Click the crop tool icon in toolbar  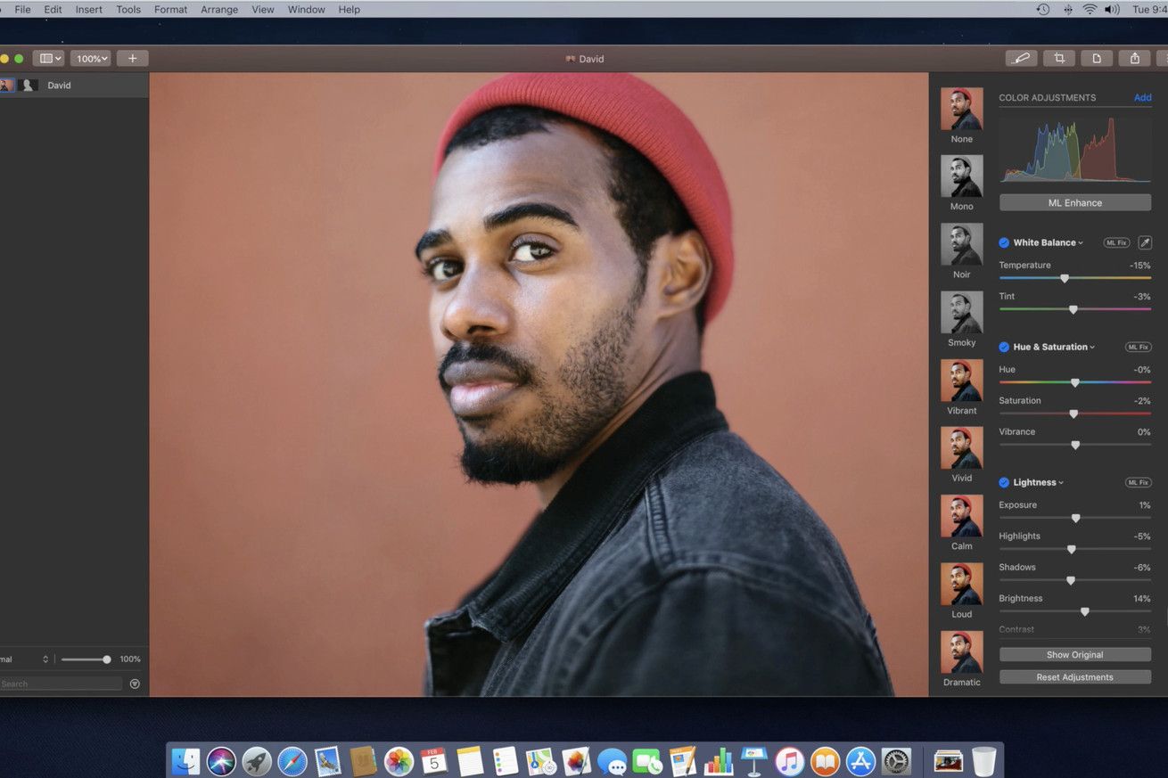point(1059,58)
